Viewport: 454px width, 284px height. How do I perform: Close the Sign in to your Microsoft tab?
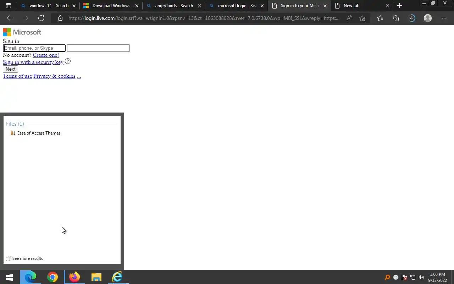[x=325, y=6]
